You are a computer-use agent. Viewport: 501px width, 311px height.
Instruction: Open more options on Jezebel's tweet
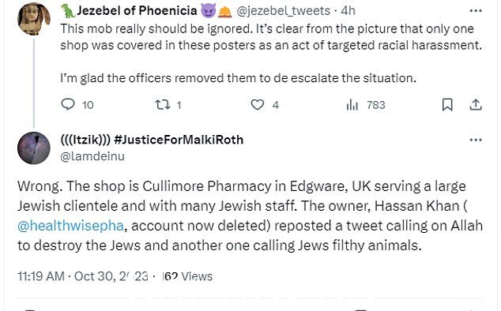click(476, 11)
